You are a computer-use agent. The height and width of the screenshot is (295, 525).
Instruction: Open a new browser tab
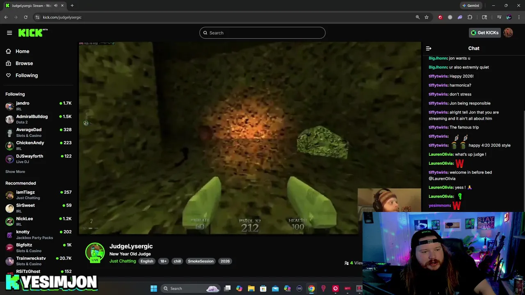tap(72, 5)
